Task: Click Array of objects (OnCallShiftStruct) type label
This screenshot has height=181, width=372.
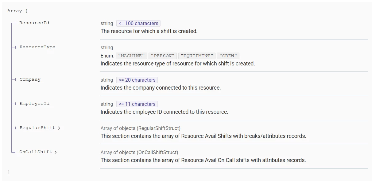Action: [139, 153]
